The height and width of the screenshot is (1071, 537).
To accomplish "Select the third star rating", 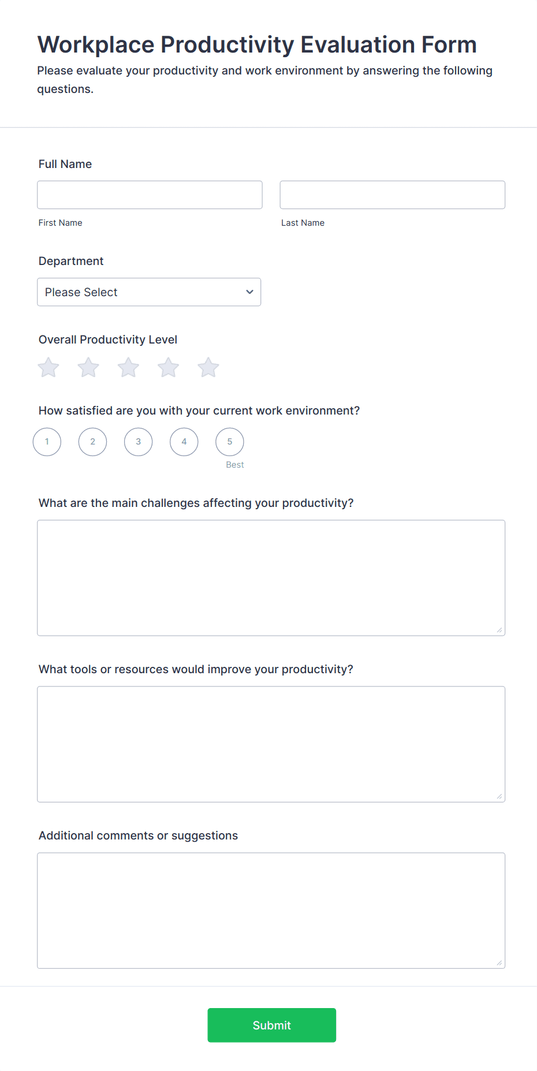I will pos(128,367).
